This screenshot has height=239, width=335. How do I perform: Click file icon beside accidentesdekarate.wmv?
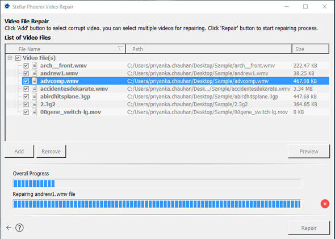click(35, 89)
